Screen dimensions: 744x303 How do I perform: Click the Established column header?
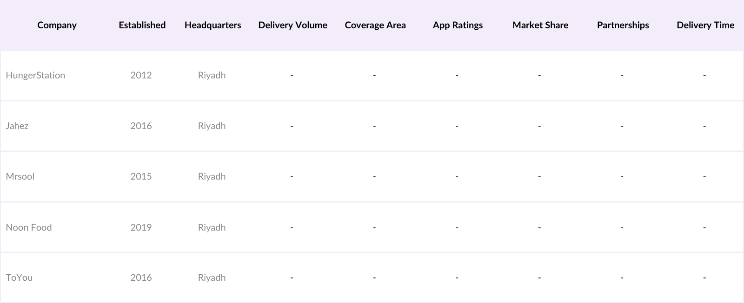(142, 25)
